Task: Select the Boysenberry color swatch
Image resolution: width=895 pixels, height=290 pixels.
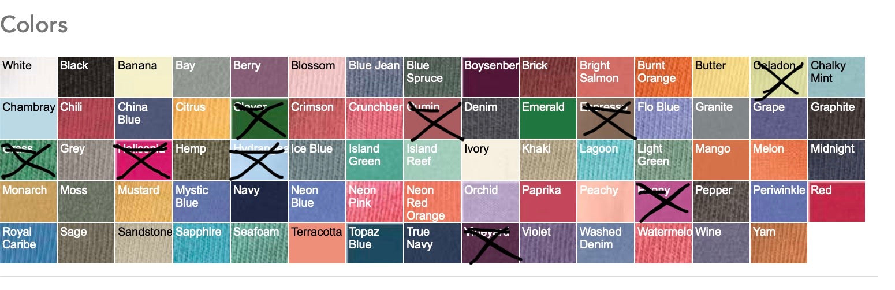Action: (x=490, y=77)
